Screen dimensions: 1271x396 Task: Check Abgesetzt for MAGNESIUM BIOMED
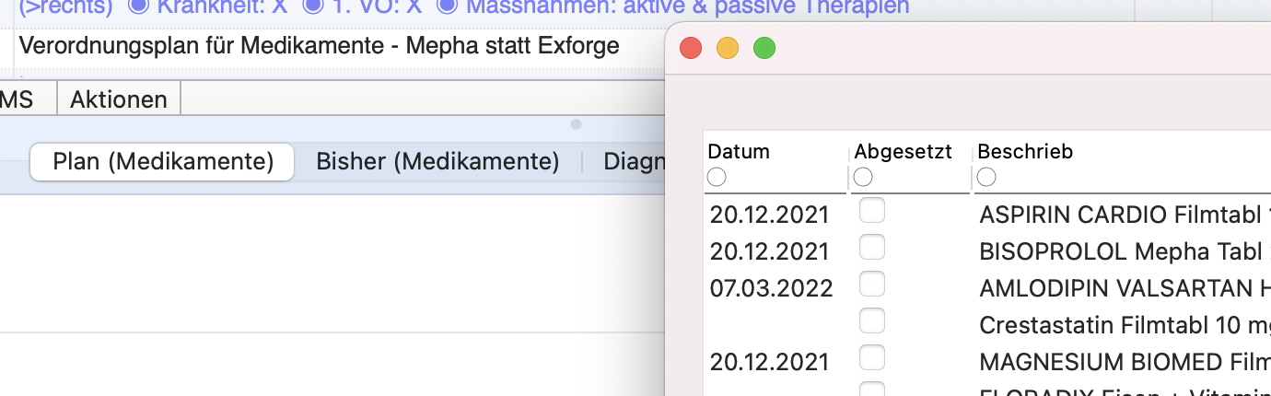coord(871,356)
